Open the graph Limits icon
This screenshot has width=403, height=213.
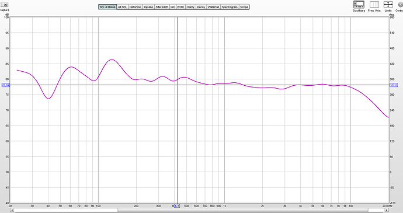pos(388,4)
